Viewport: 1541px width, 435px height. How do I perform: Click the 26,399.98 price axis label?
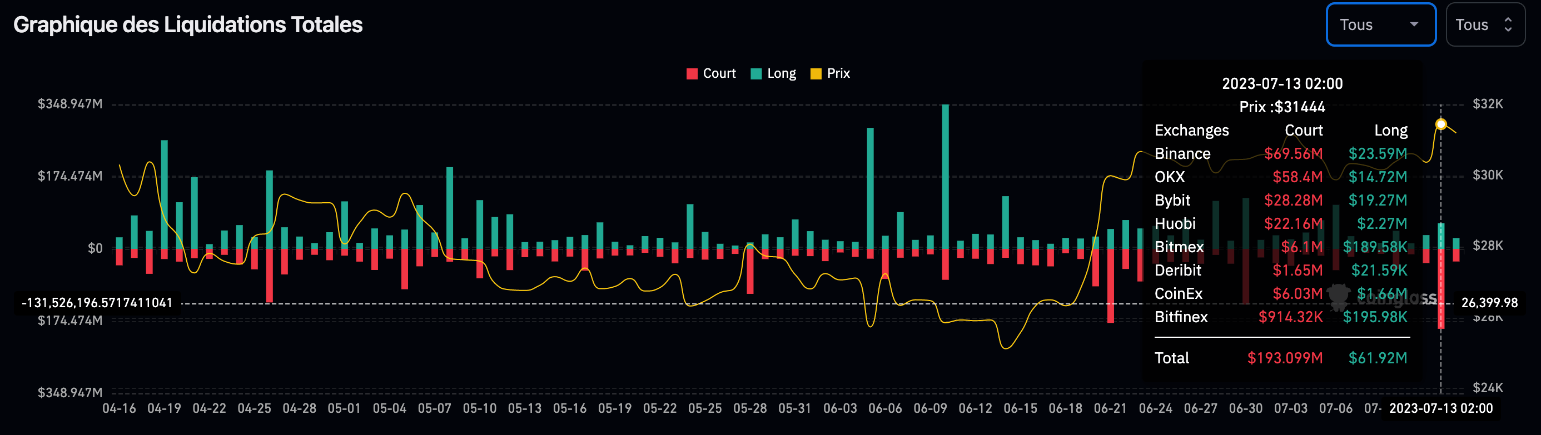1489,303
